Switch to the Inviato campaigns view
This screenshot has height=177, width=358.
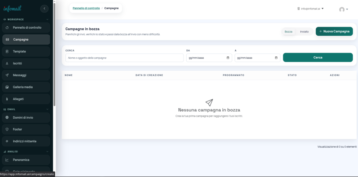[304, 31]
